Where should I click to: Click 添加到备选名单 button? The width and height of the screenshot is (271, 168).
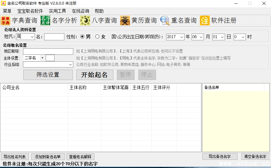(48, 157)
